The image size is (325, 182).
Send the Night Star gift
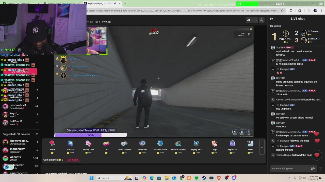(232, 147)
